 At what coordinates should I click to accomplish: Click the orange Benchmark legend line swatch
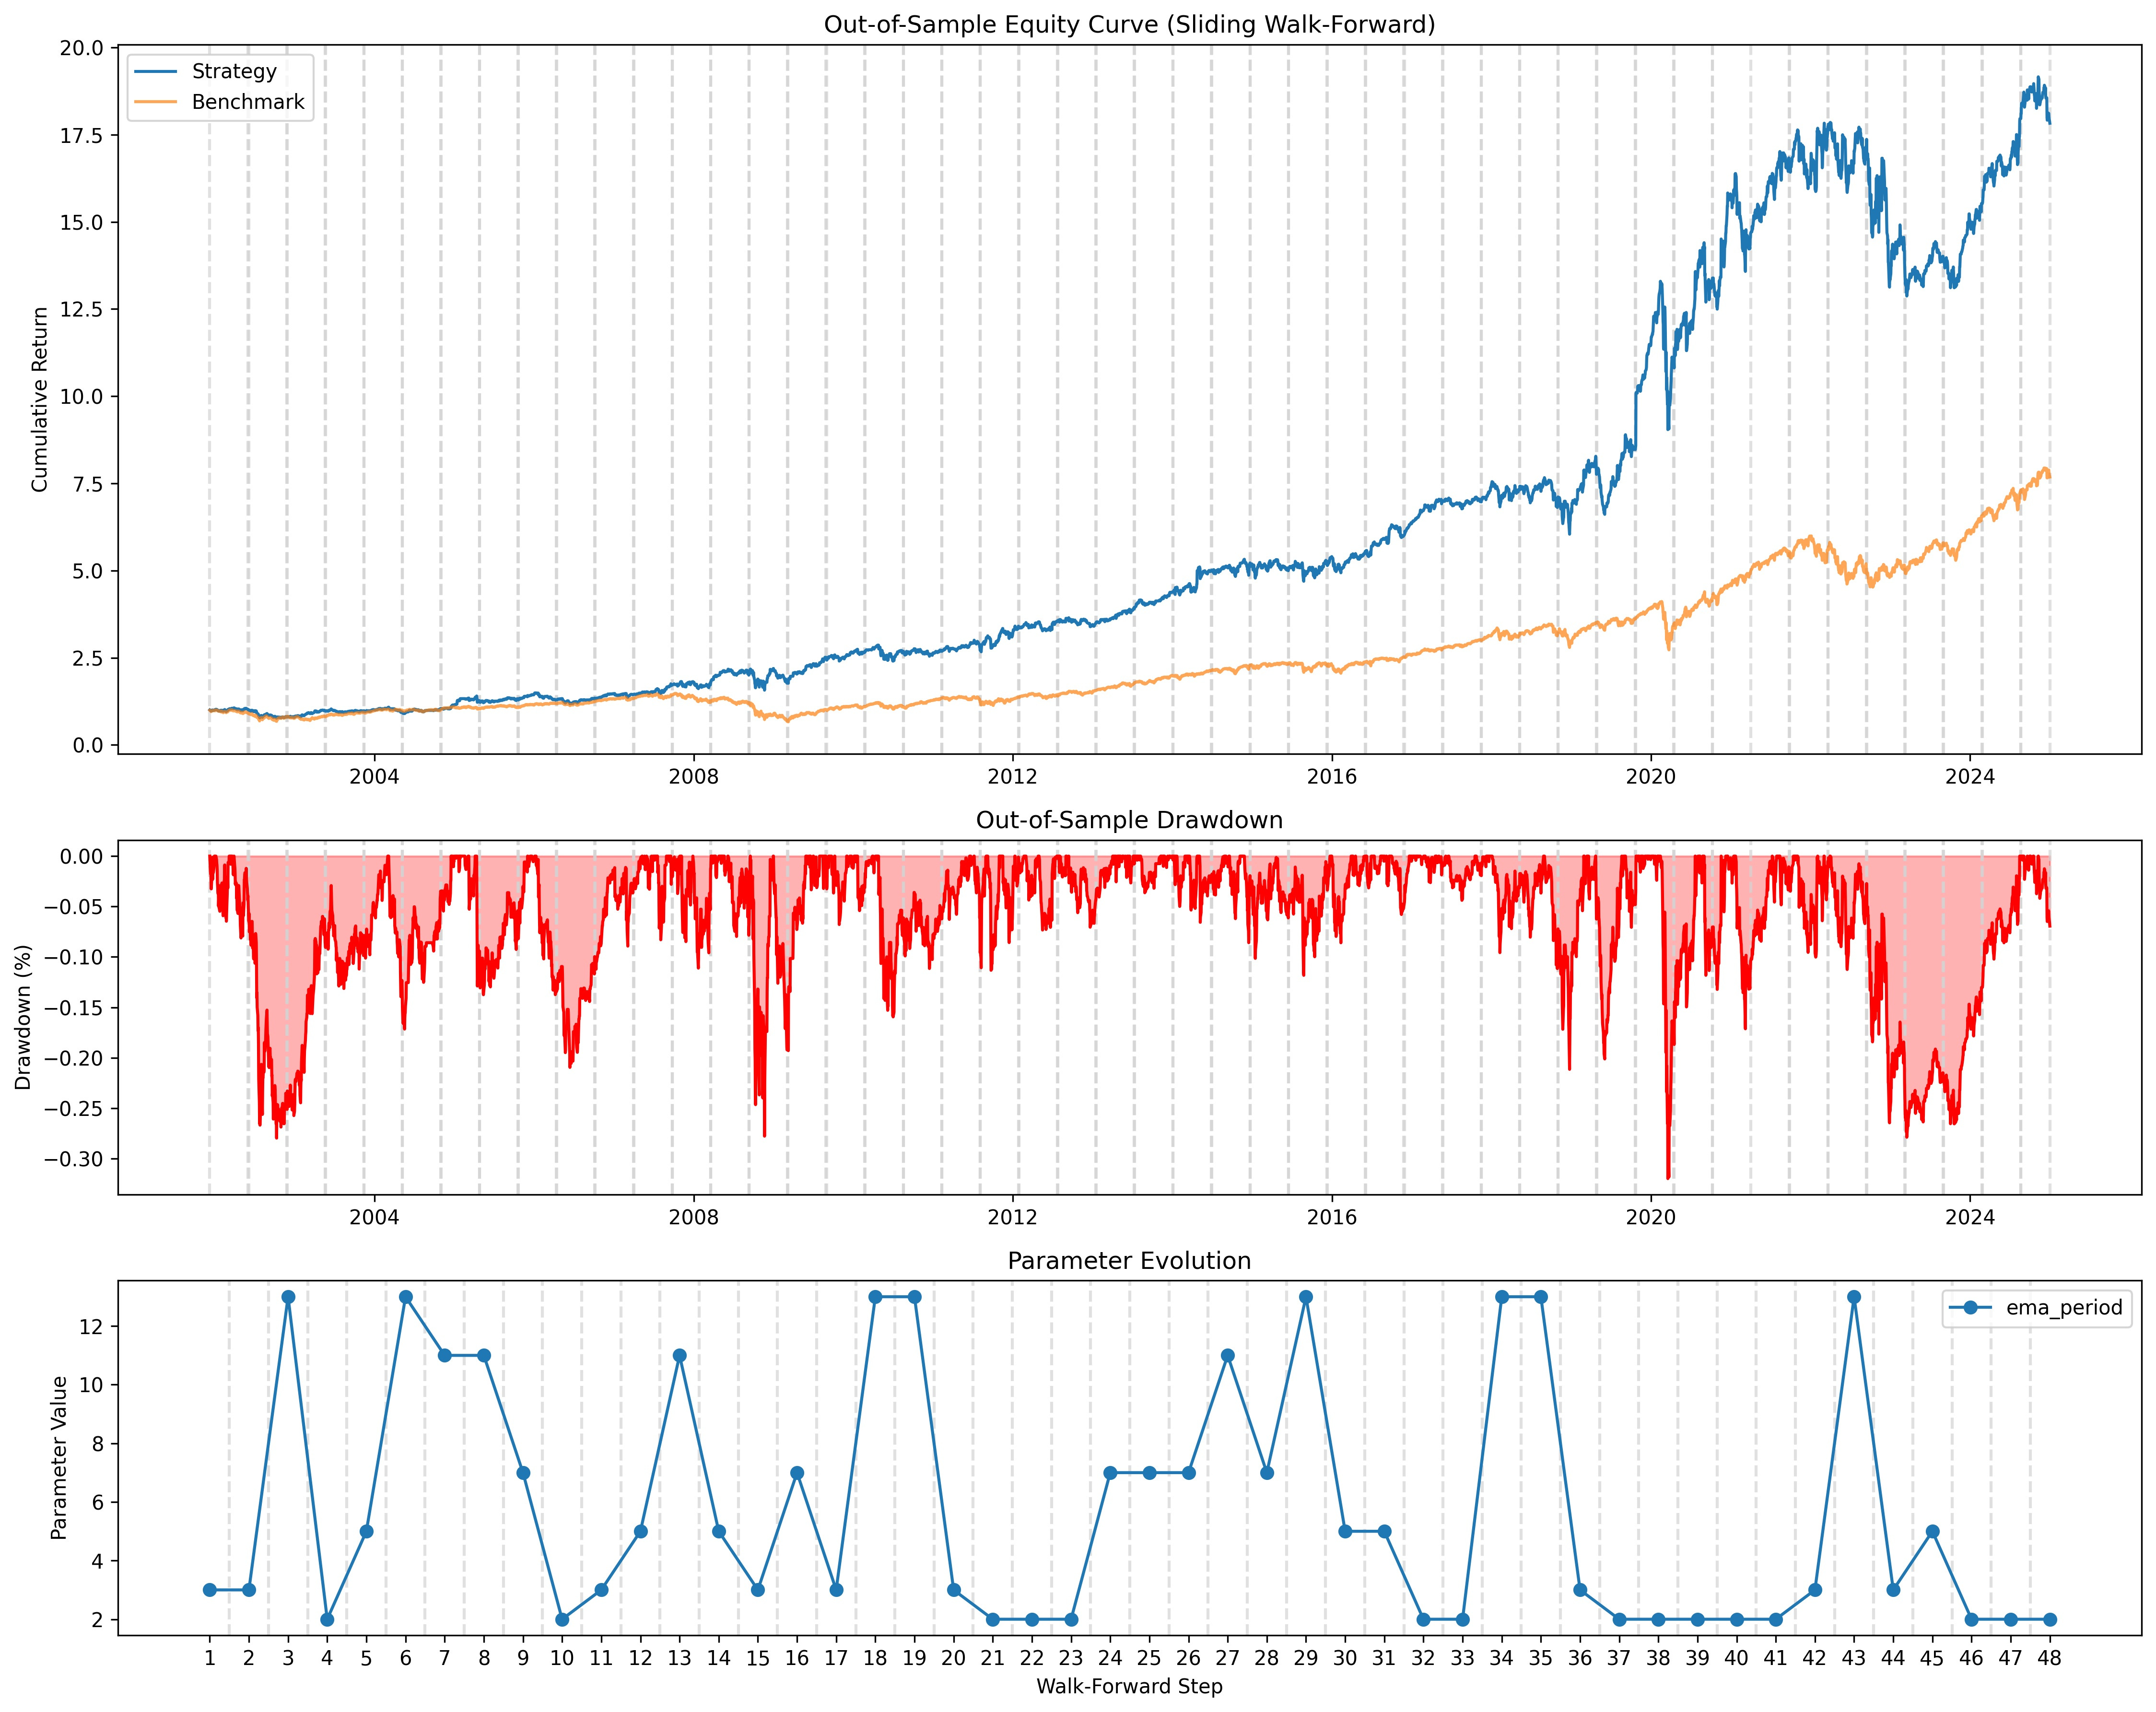pos(155,102)
